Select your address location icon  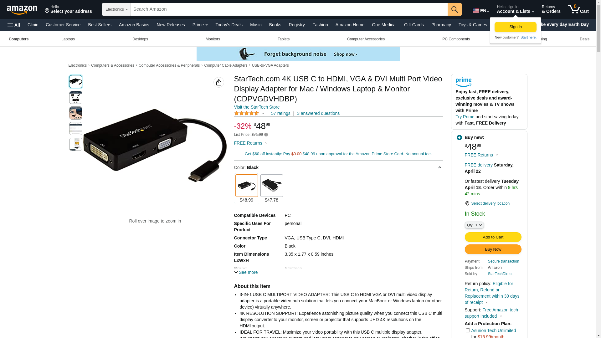pyautogui.click(x=47, y=11)
